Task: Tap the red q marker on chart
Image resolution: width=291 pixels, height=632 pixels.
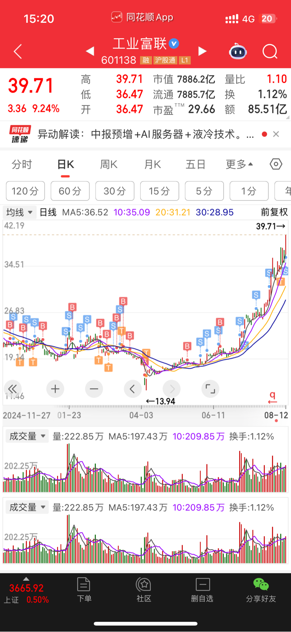Action: point(272,397)
